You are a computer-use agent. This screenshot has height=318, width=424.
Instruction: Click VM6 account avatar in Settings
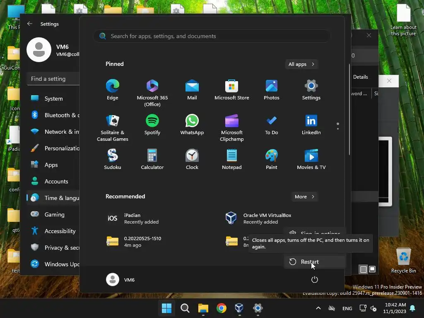click(x=39, y=50)
